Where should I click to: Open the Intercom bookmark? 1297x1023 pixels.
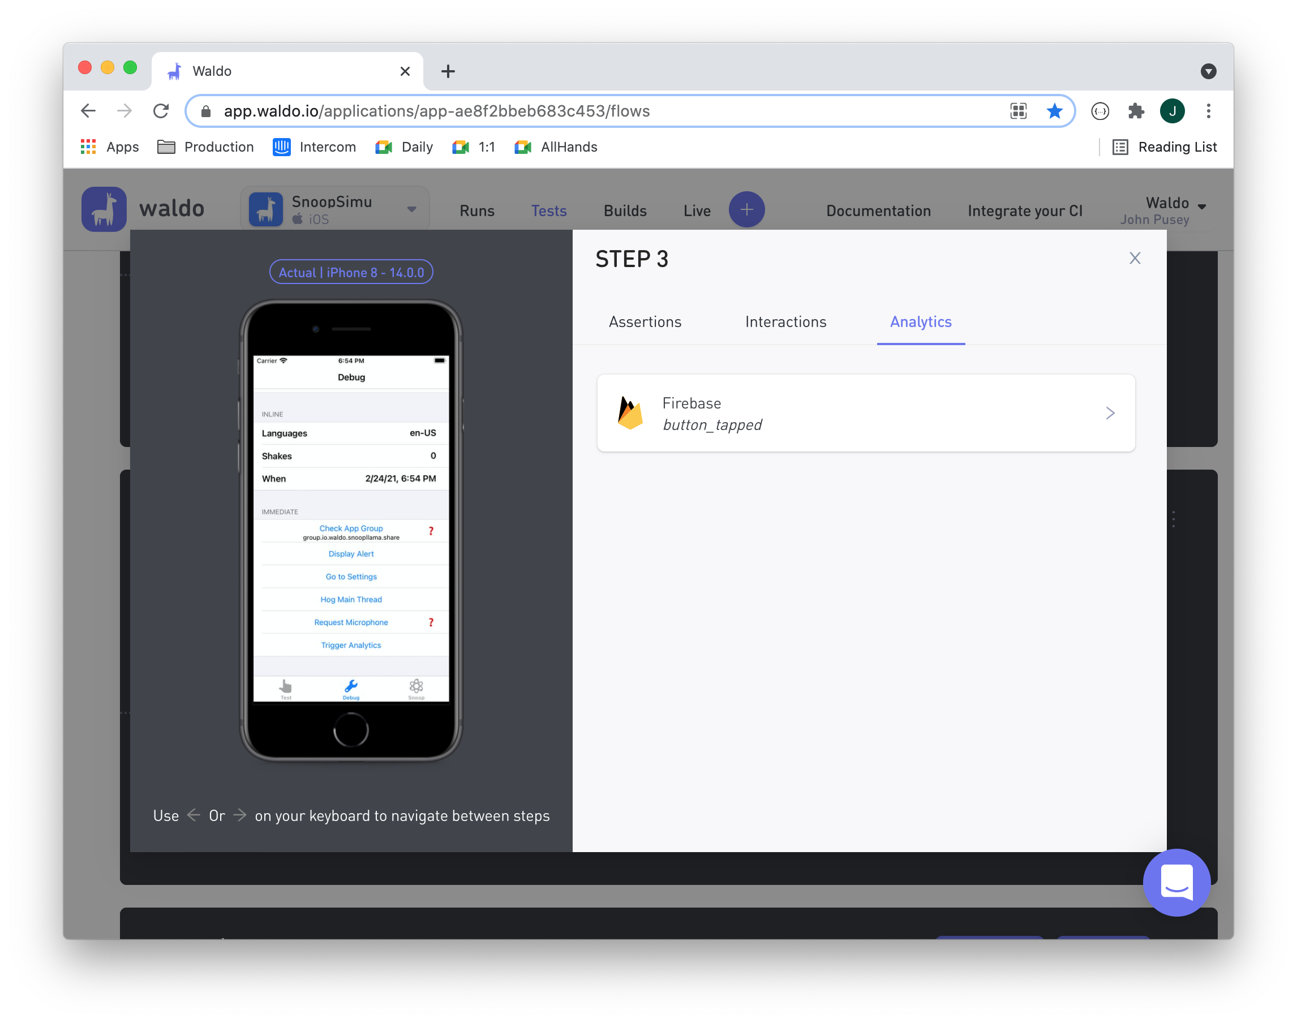tap(315, 147)
